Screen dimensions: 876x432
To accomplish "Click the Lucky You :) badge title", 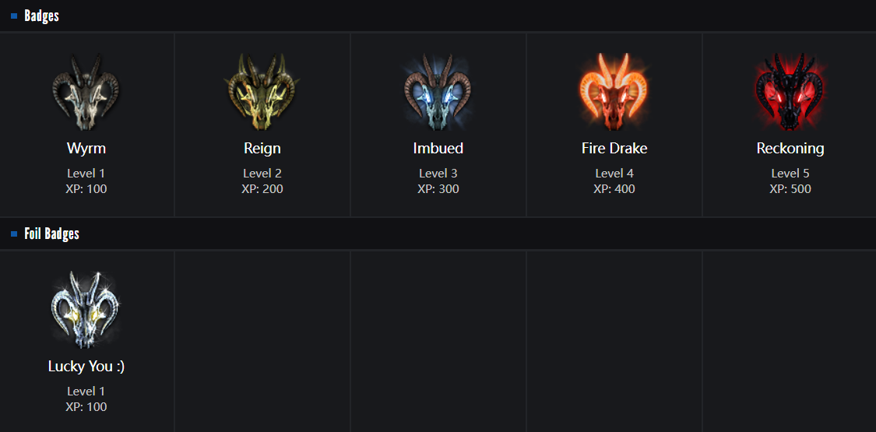I will pyautogui.click(x=86, y=366).
